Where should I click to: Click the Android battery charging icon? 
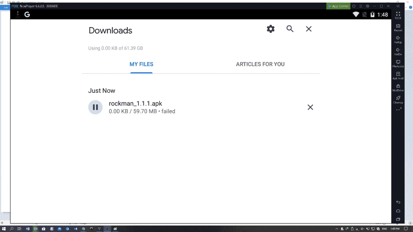tap(372, 15)
